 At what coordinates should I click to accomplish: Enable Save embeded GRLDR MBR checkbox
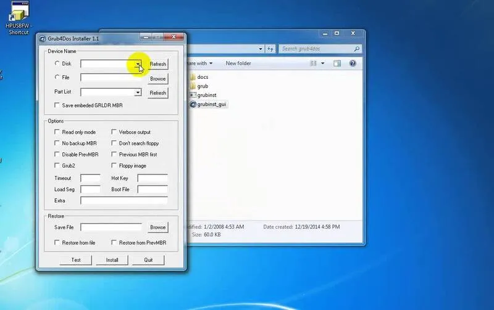(57, 105)
